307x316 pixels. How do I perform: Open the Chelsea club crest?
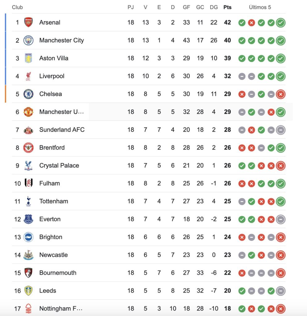click(x=28, y=94)
